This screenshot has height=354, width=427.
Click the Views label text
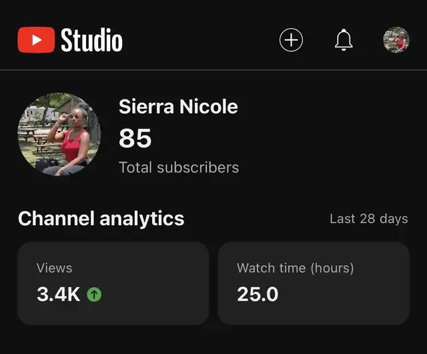(54, 268)
